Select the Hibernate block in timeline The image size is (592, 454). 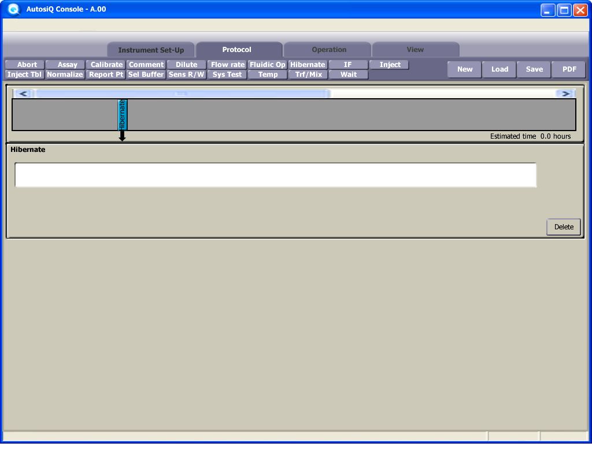click(x=123, y=114)
